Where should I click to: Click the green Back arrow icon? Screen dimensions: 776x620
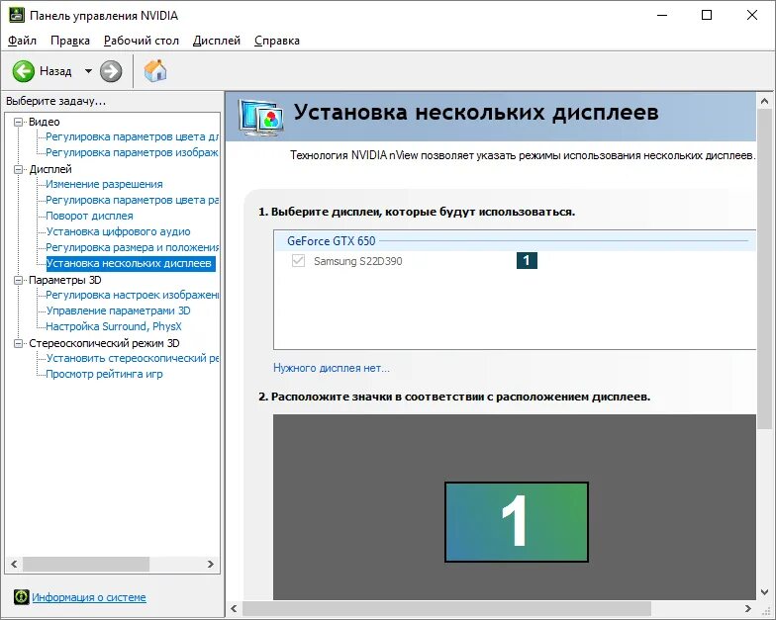point(24,71)
